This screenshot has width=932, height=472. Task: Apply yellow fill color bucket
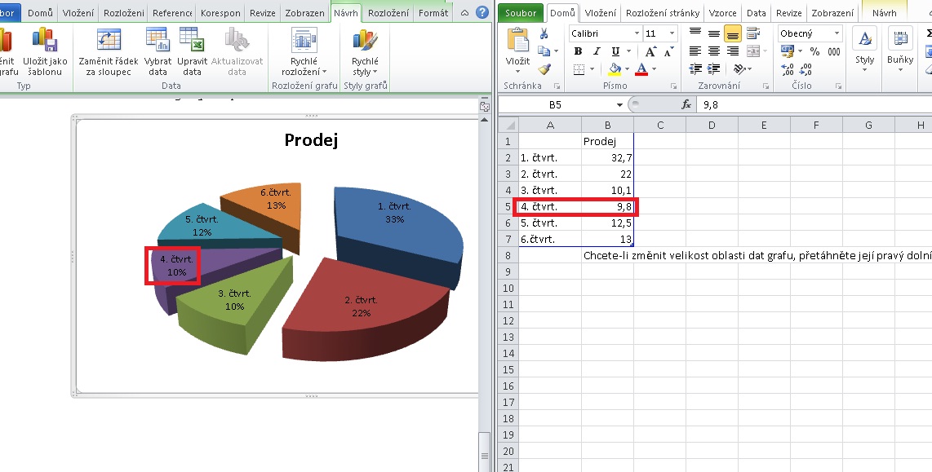(615, 69)
